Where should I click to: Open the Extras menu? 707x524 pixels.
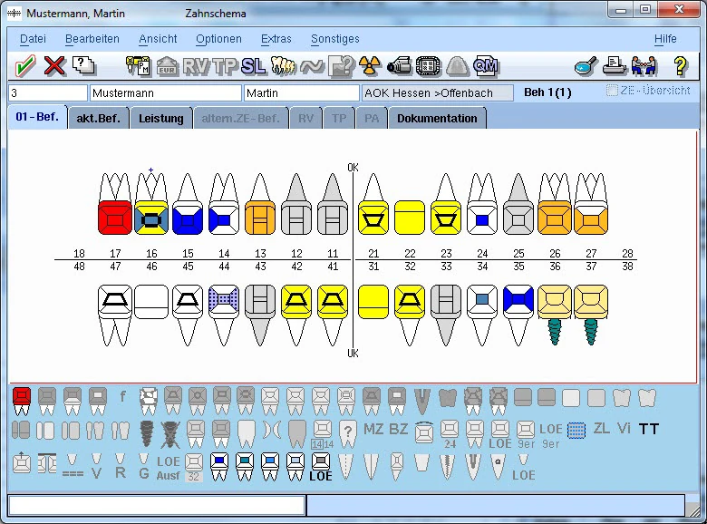tap(276, 39)
